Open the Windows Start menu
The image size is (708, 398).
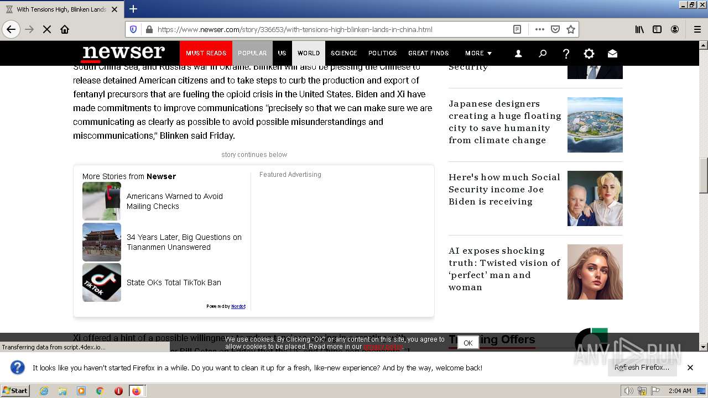point(15,390)
